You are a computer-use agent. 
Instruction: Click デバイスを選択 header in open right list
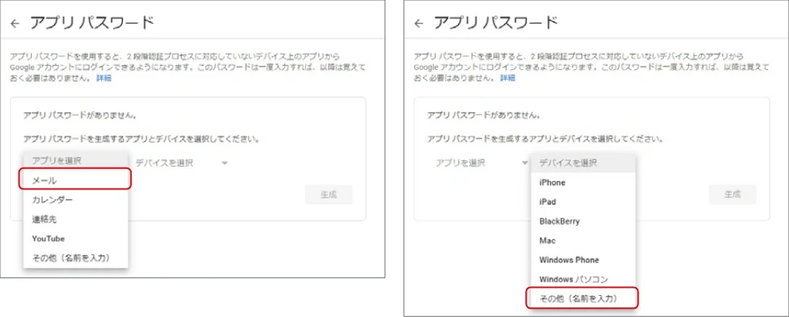click(x=583, y=163)
